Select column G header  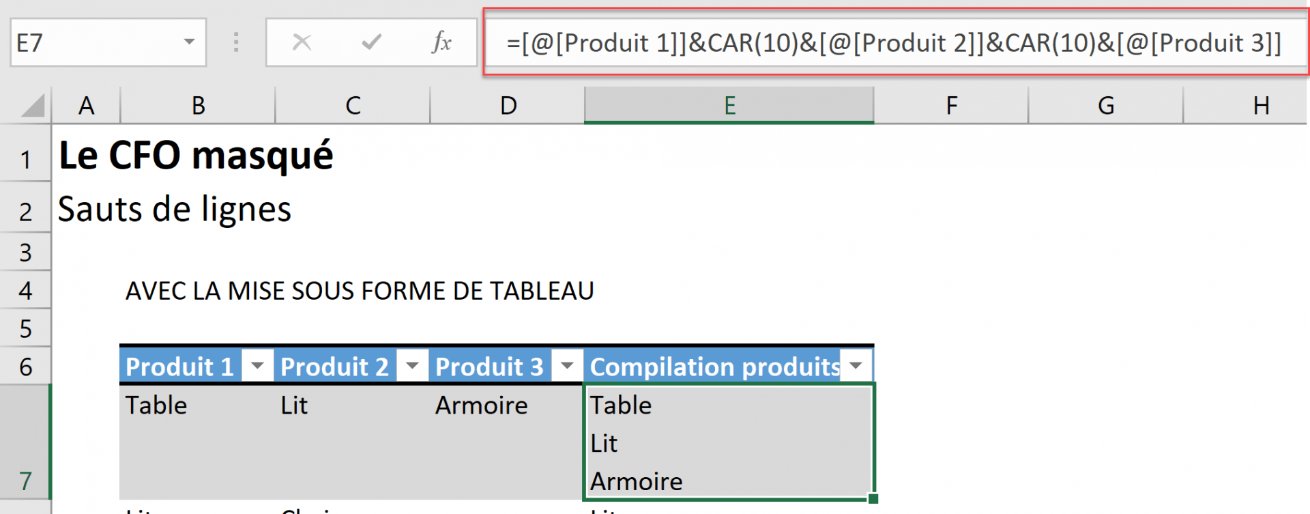(1105, 106)
